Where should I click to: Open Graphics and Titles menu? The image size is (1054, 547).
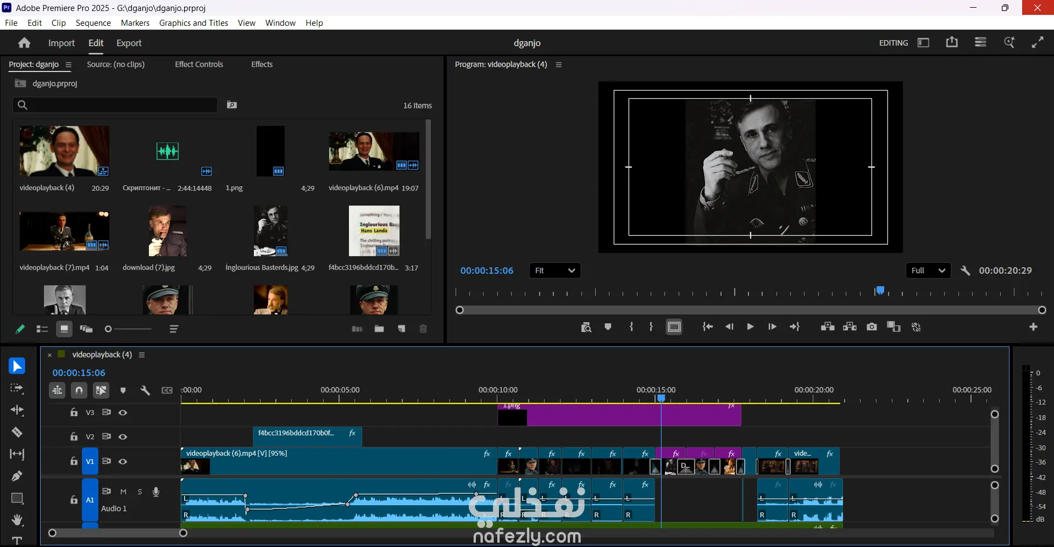pos(193,23)
